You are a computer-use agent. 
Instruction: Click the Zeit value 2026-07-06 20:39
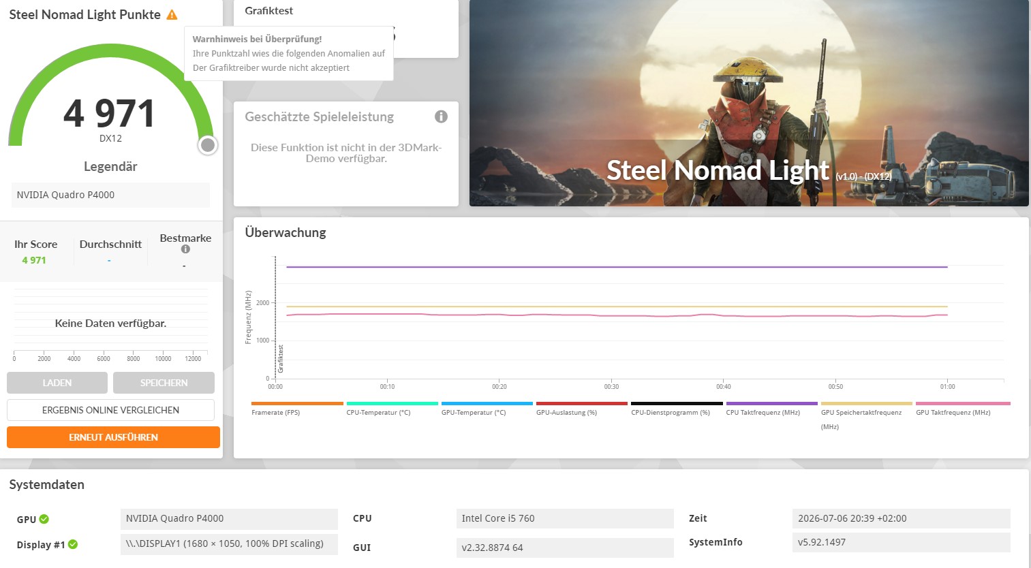pyautogui.click(x=901, y=519)
